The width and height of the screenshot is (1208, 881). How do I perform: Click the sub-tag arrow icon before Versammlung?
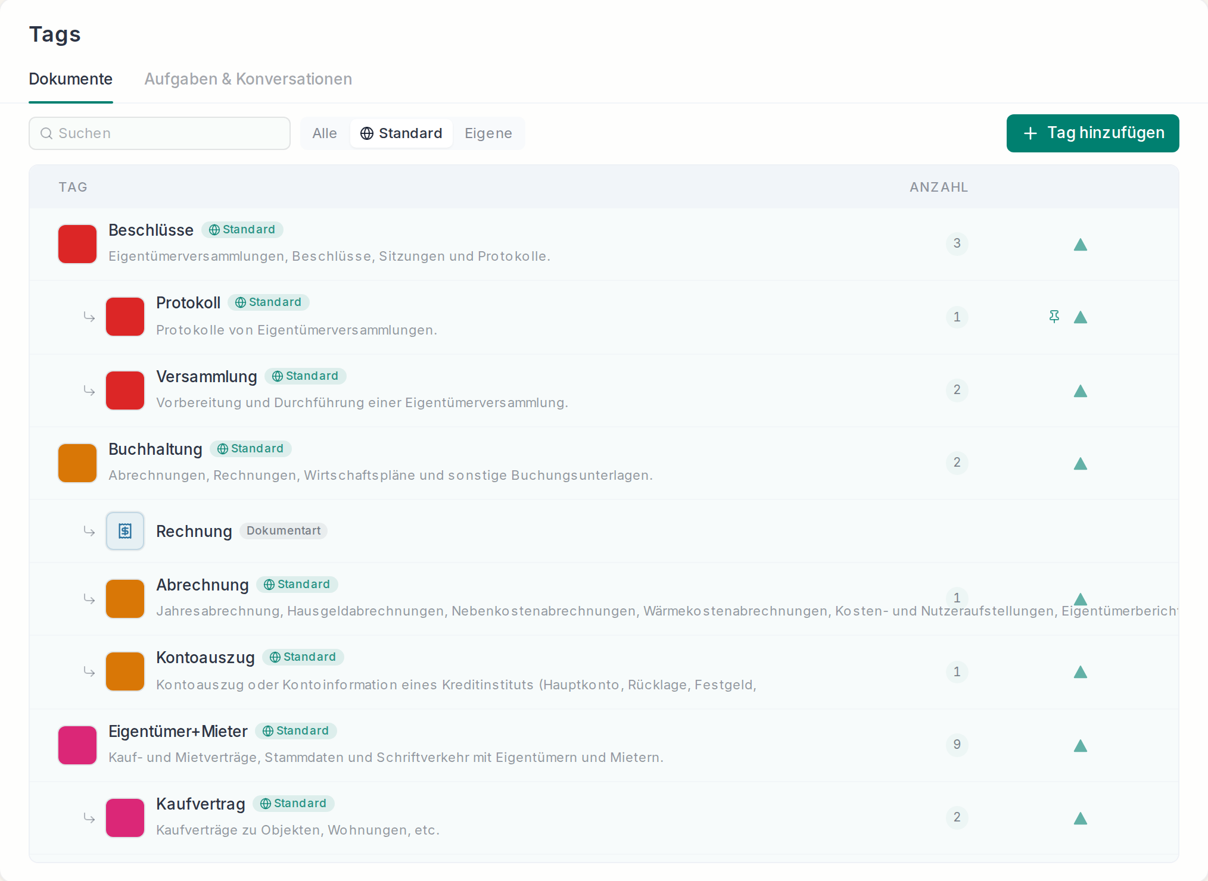[x=89, y=391]
